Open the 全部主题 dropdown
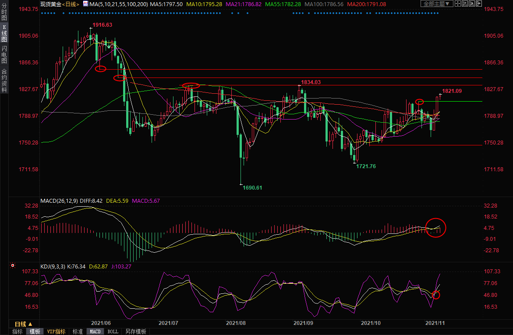 tap(437, 4)
